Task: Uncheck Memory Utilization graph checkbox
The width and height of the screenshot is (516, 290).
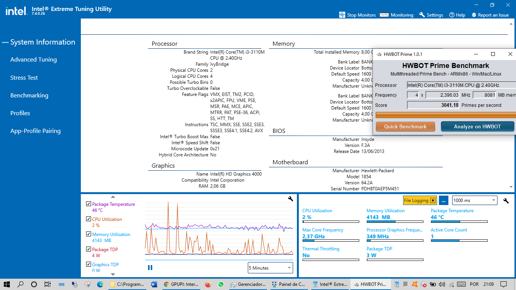Action: click(89, 234)
